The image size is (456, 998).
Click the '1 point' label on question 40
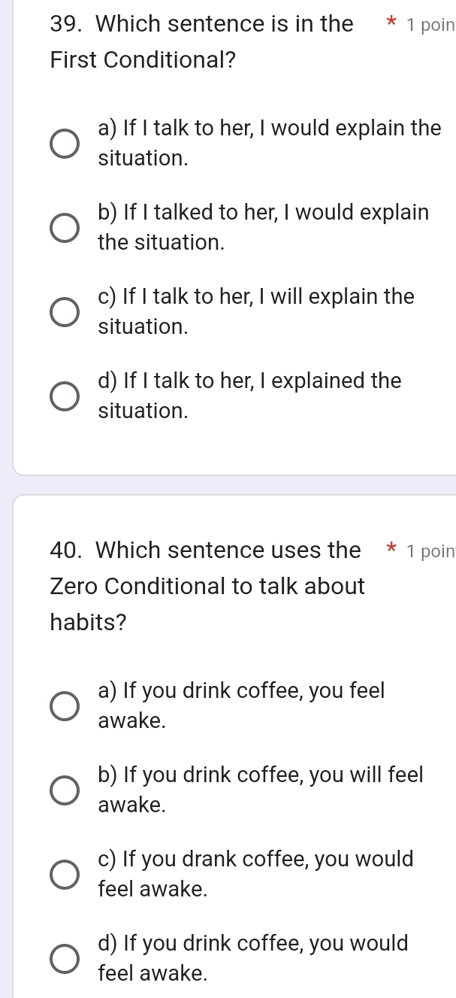(430, 551)
